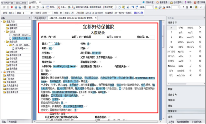Click the 修改密码 button
Screen dimensions: 206x124
[x=176, y=2]
